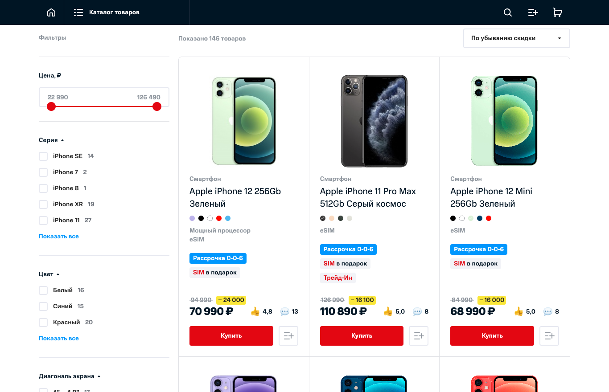Screen dimensions: 609x392
Task: Collapse the Цвет filter section
Action: coord(49,274)
